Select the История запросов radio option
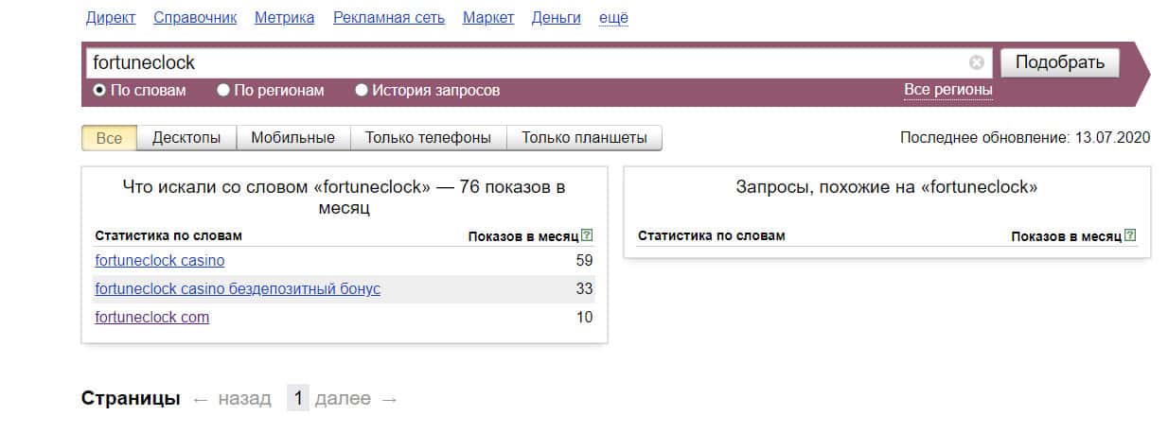 click(x=428, y=91)
